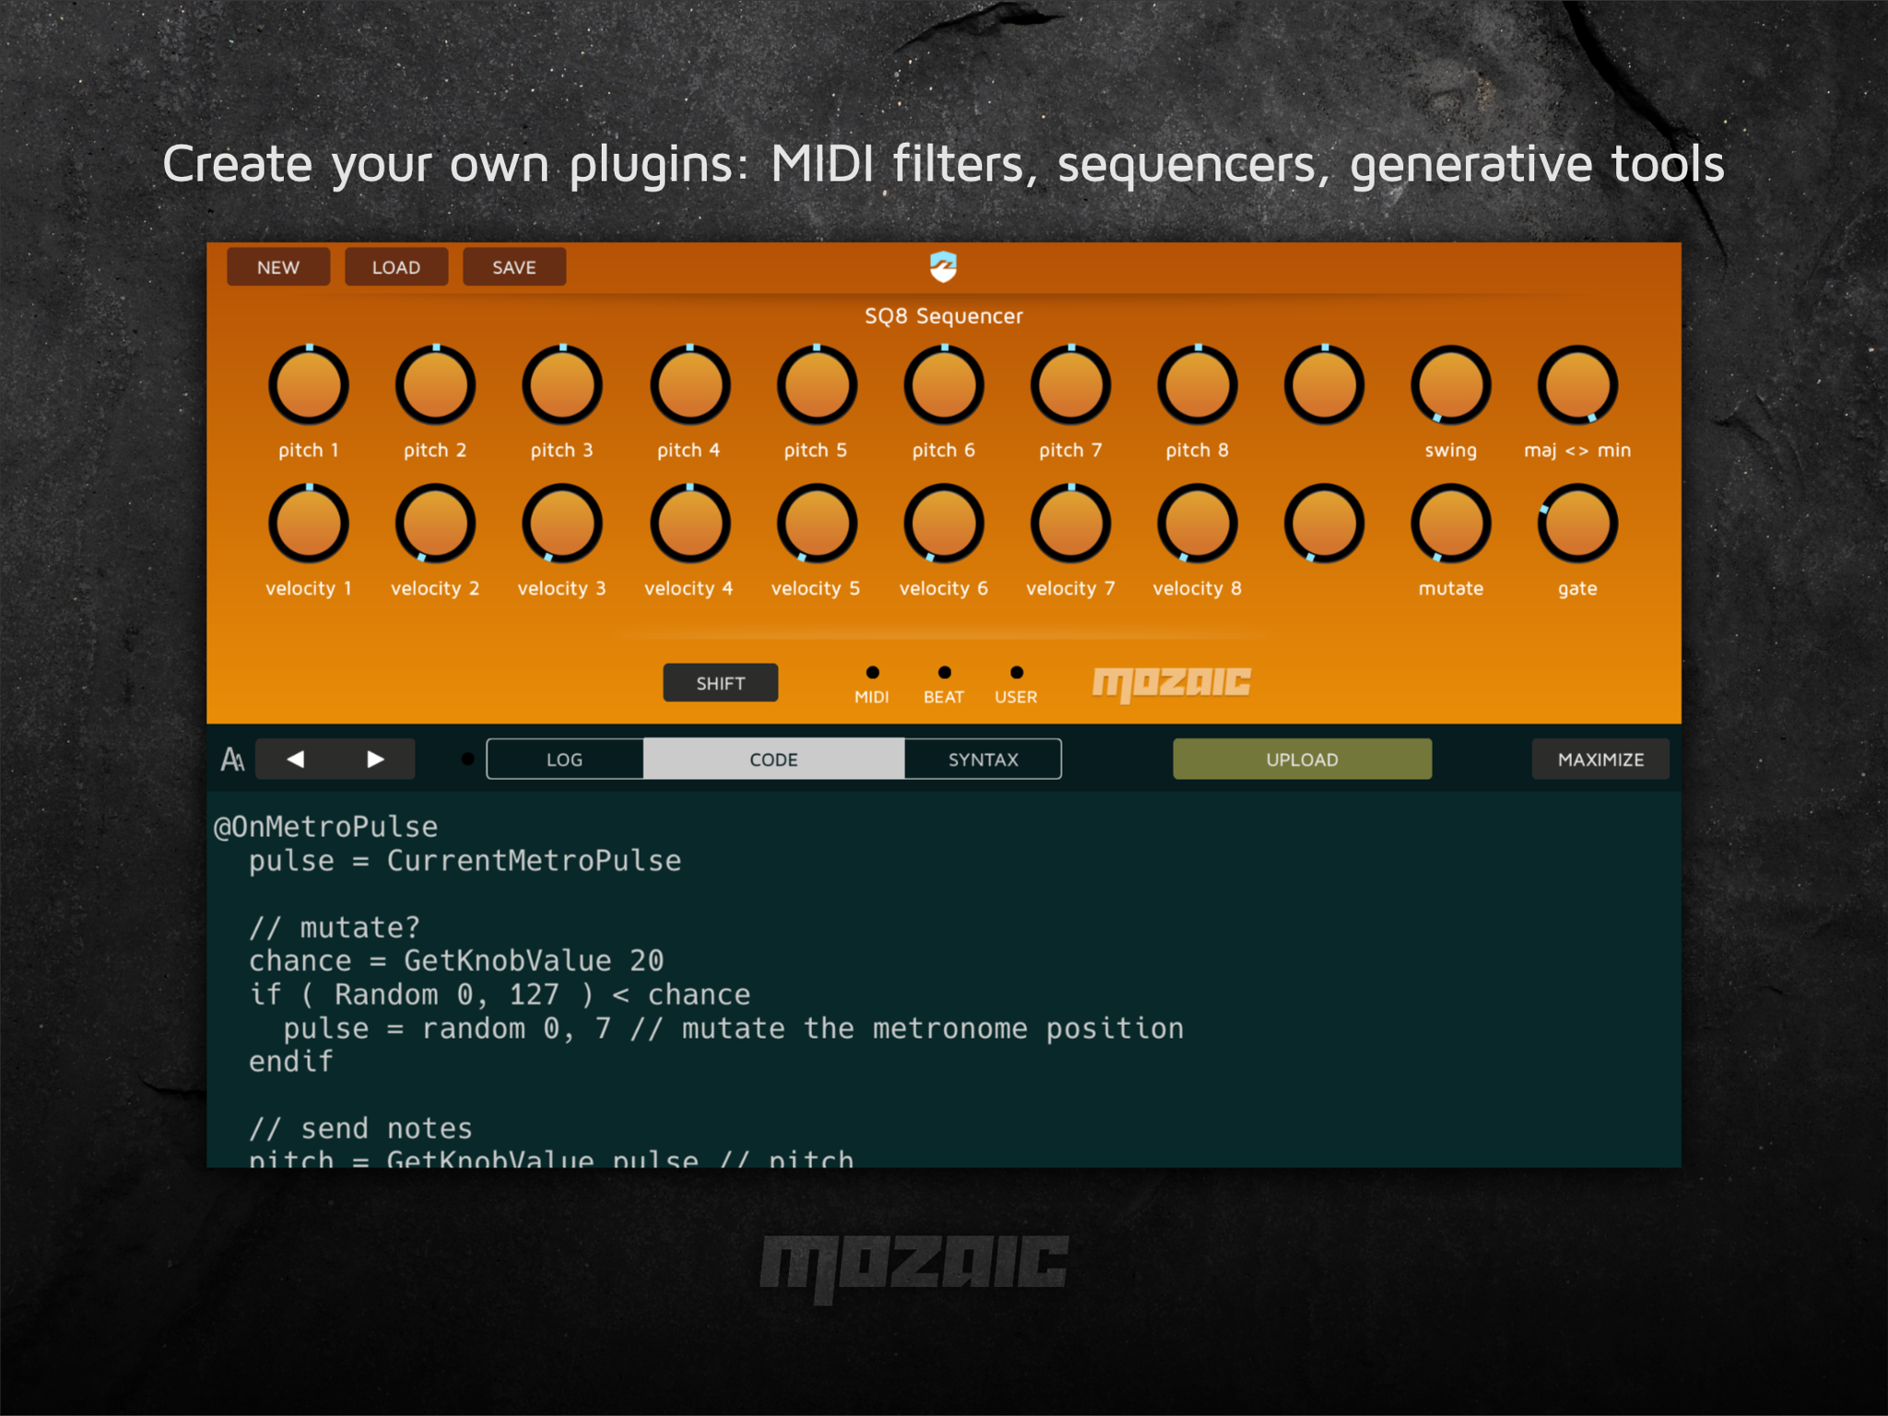
Task: Click the USER LED indicator
Action: (1015, 672)
